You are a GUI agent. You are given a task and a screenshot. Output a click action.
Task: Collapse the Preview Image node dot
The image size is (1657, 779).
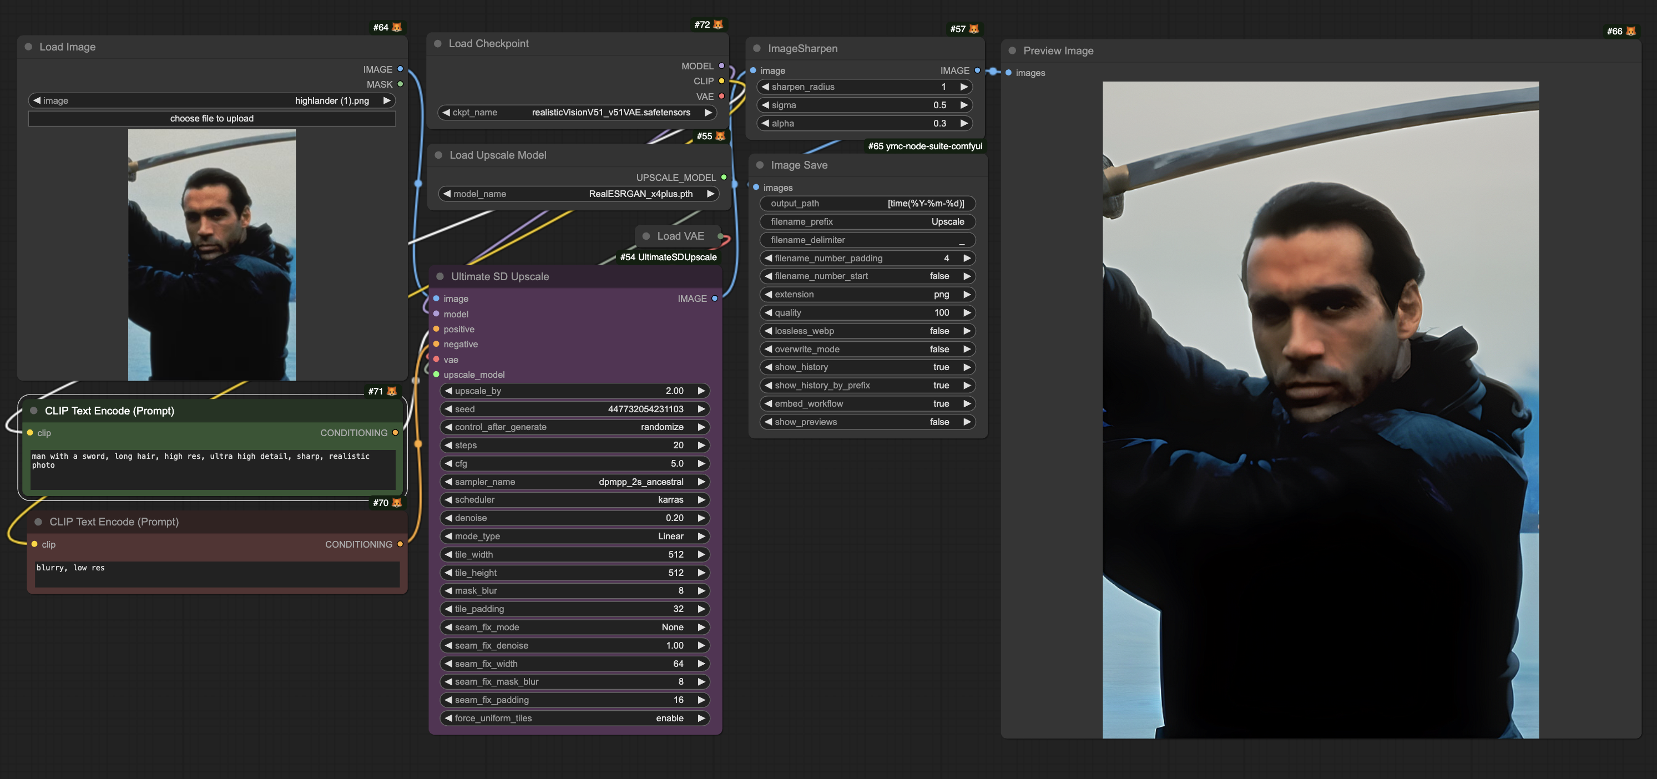click(x=1012, y=51)
